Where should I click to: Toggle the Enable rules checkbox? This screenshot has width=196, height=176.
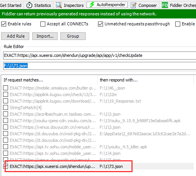4,24
